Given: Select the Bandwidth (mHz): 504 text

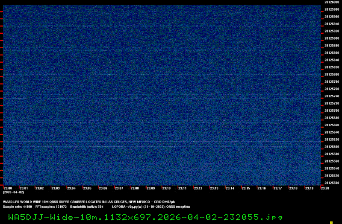Looking at the screenshot, I should [x=87, y=207].
